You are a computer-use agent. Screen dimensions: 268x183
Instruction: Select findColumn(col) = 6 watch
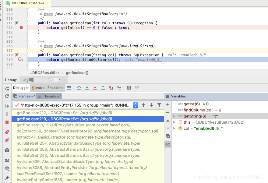(220, 110)
